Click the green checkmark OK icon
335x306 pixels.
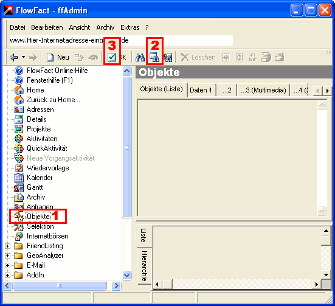112,57
